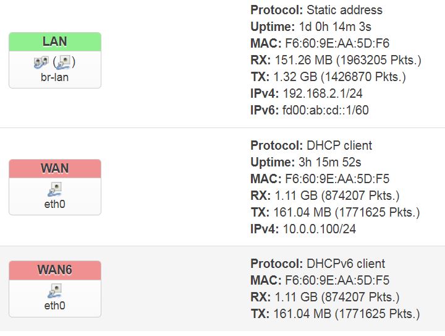Click the WAN IPv4 address 10.0.0.100/24
Image resolution: width=445 pixels, height=336 pixels.
320,229
